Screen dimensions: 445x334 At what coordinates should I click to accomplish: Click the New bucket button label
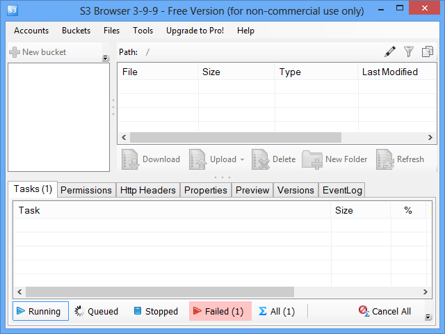44,52
